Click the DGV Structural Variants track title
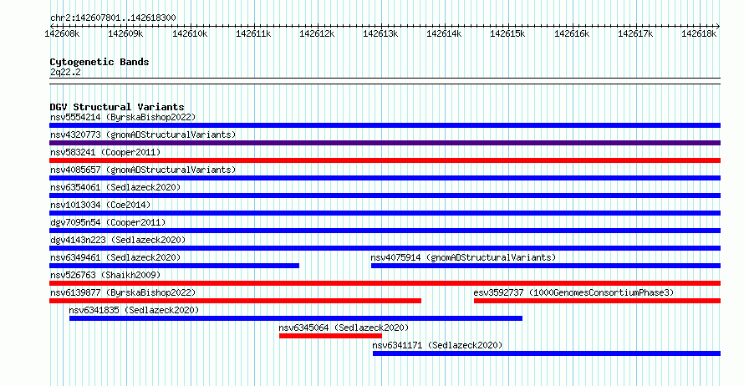Viewport: 744px width, 386px height. pos(117,107)
